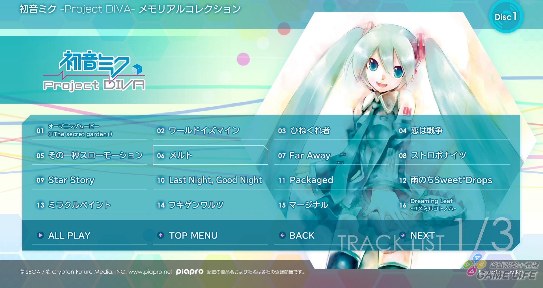The height and width of the screenshot is (288, 543).
Task: Open track 13 ミラクルペイント
Action: coord(90,205)
